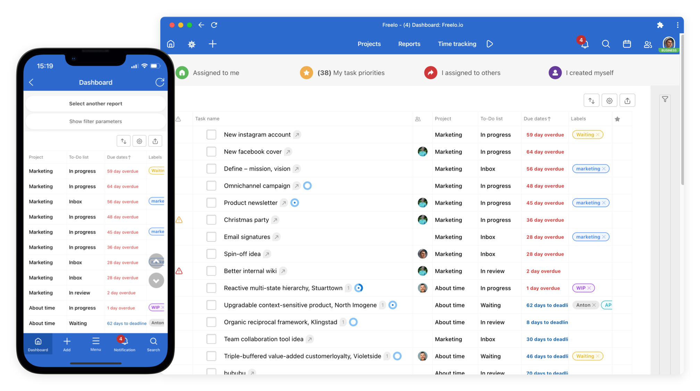Check the New instagram account task checkbox

pos(211,135)
